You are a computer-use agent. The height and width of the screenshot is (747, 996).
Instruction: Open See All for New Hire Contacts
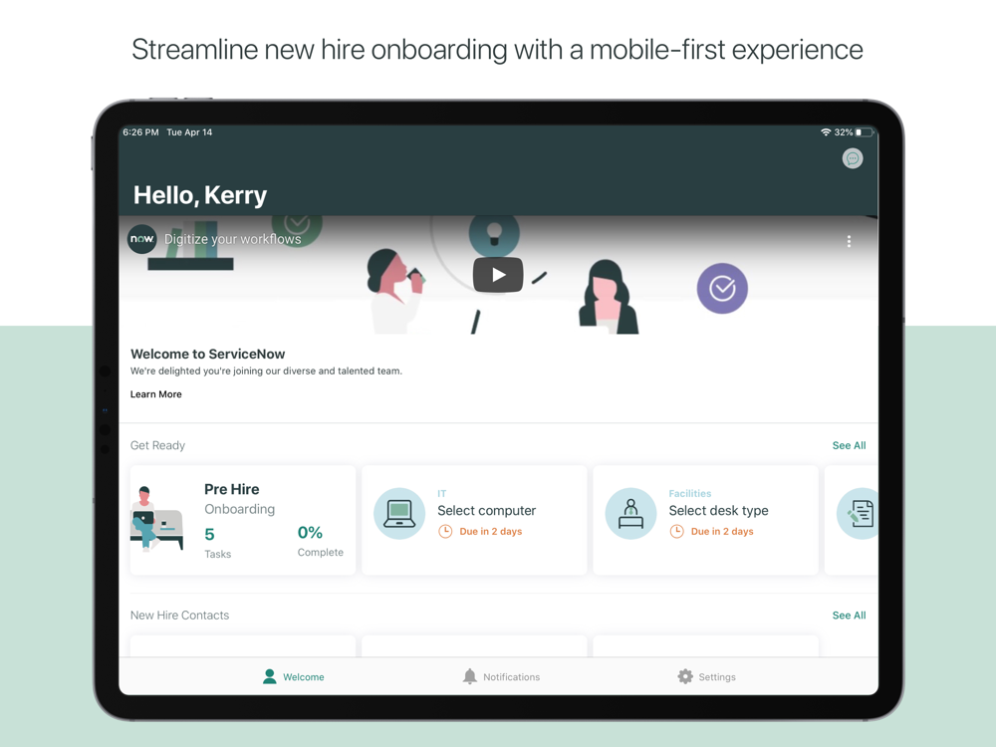click(x=849, y=615)
